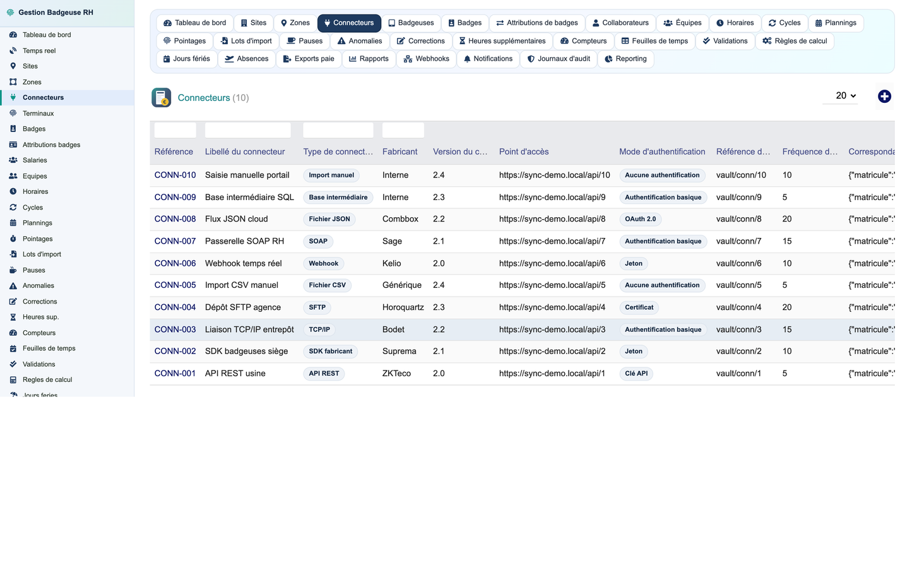
Task: Click the SDK fabricant type badge
Action: point(330,352)
